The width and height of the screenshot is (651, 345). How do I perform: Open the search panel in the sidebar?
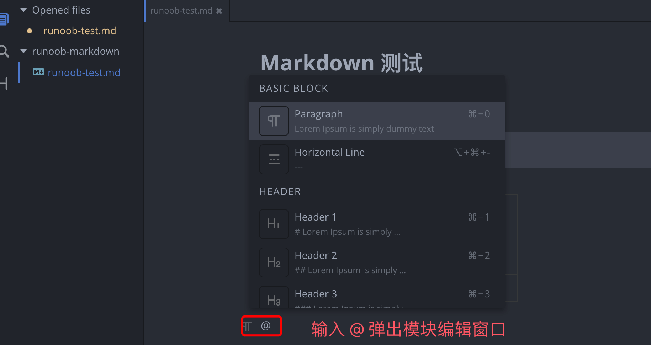tap(4, 51)
